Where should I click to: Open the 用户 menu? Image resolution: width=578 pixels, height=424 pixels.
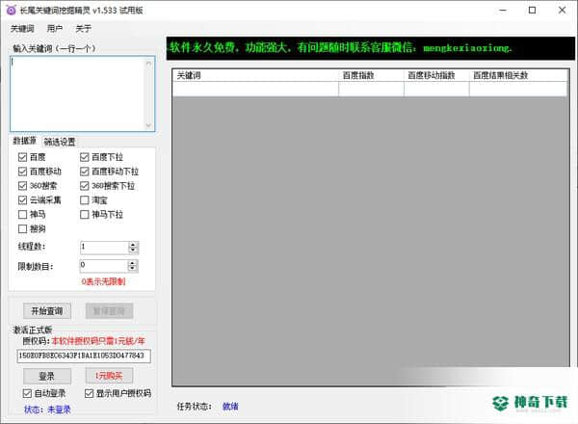55,29
